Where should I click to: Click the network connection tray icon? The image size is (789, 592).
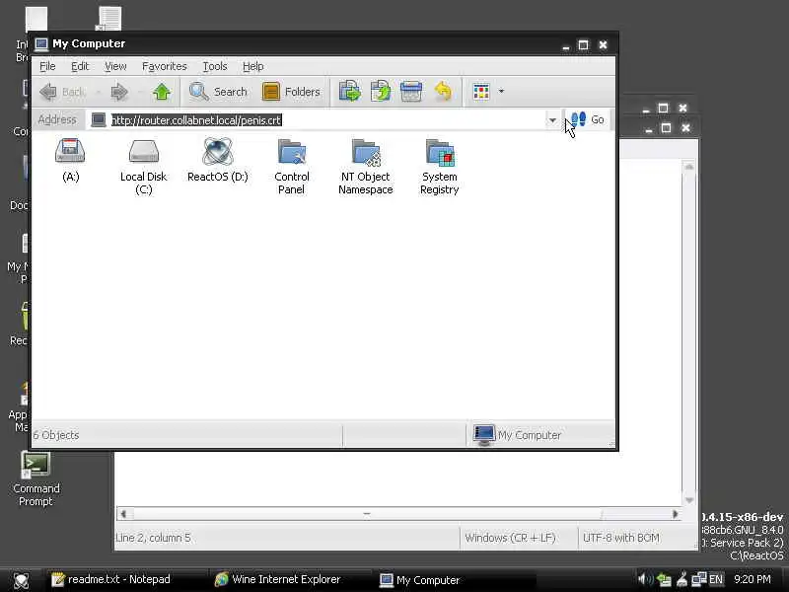[x=699, y=579]
